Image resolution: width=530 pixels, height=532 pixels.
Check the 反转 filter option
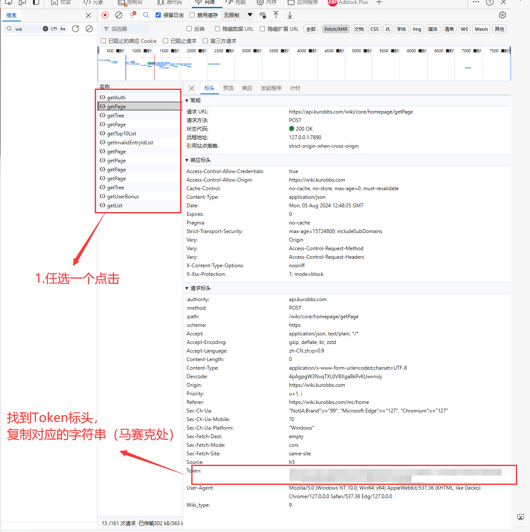pos(189,29)
